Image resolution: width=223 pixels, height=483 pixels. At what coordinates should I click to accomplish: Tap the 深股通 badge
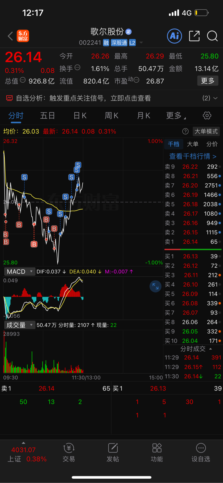pos(119,43)
